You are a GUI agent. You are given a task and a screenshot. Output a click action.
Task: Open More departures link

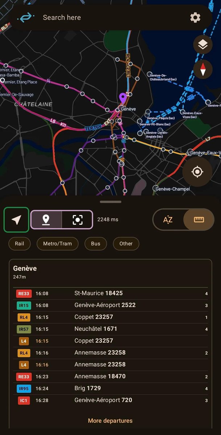coord(110,421)
